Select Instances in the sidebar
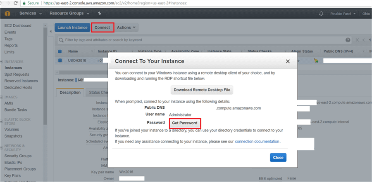372x182 pixels. click(x=13, y=68)
